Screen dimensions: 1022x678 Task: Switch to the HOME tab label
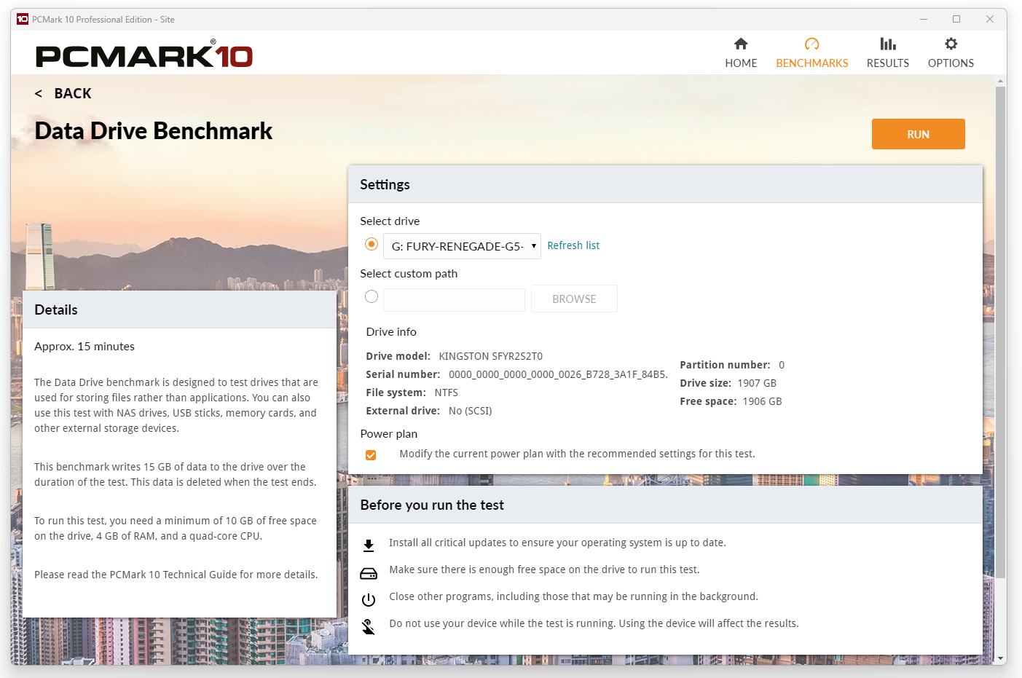(x=741, y=63)
